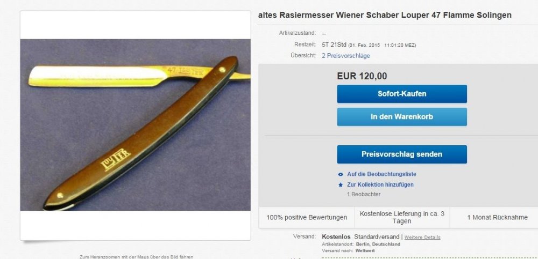Click the Sofort-Kaufen button
Image resolution: width=538 pixels, height=259 pixels.
point(402,94)
